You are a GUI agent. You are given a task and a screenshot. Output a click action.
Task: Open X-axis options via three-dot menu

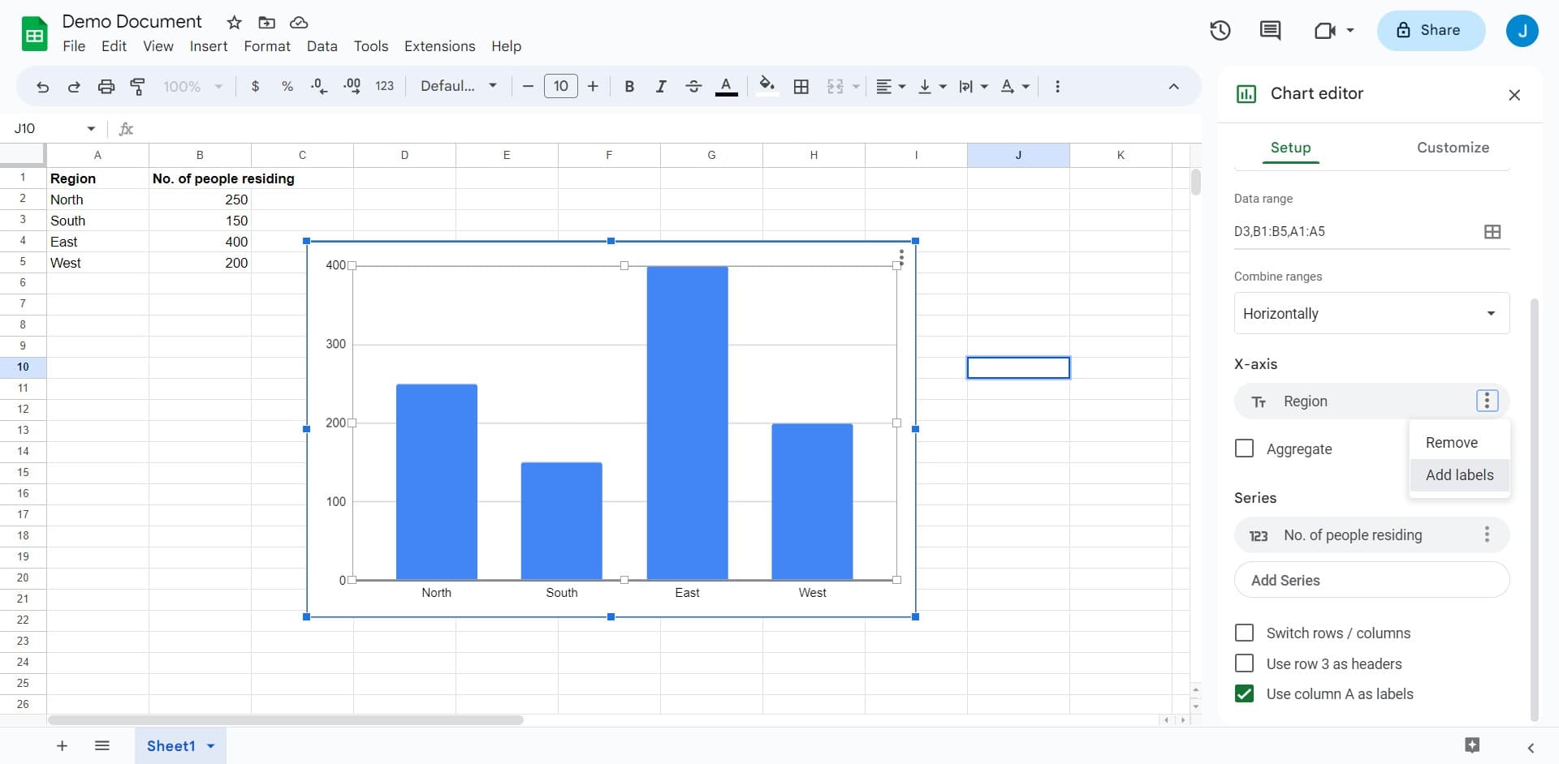[x=1487, y=400]
